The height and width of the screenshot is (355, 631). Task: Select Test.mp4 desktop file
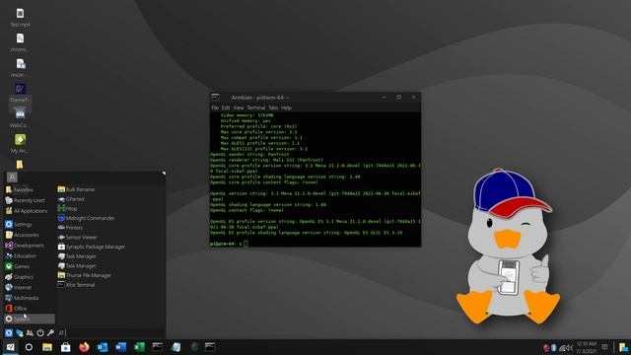(20, 18)
